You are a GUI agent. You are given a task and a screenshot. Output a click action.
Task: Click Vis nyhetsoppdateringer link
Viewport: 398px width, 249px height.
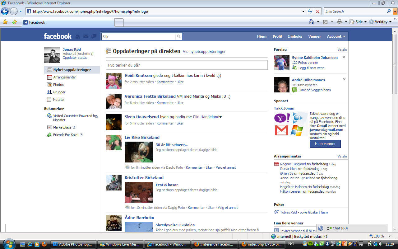[204, 52]
